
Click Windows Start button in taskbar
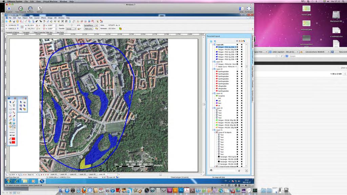click(x=8, y=181)
